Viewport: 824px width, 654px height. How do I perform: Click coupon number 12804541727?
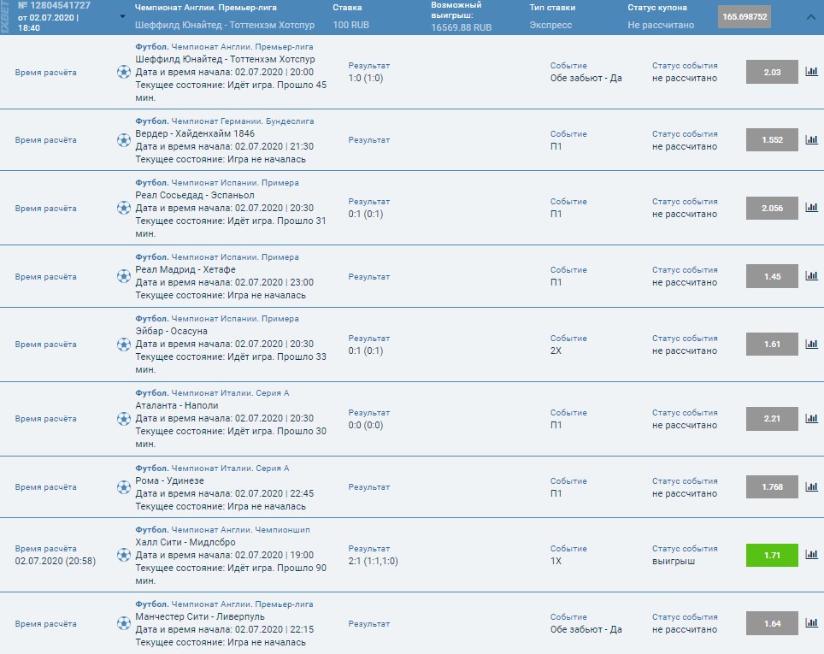[x=54, y=5]
